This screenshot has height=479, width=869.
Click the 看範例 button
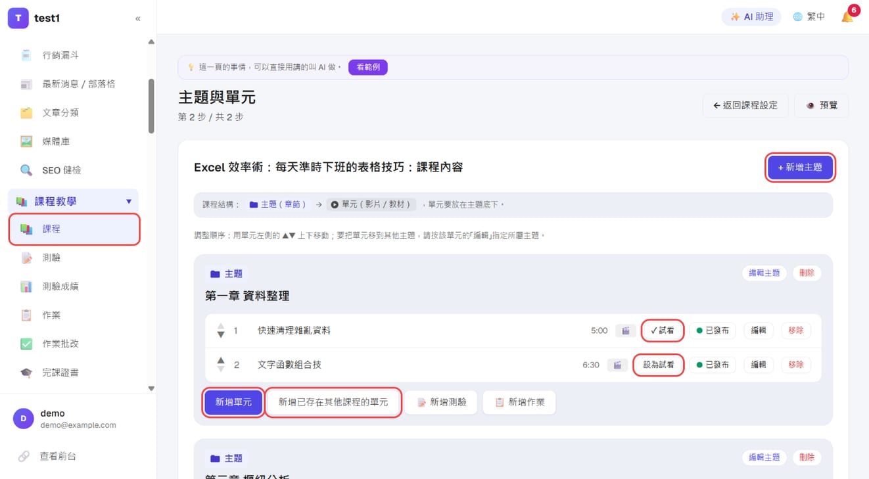[368, 67]
